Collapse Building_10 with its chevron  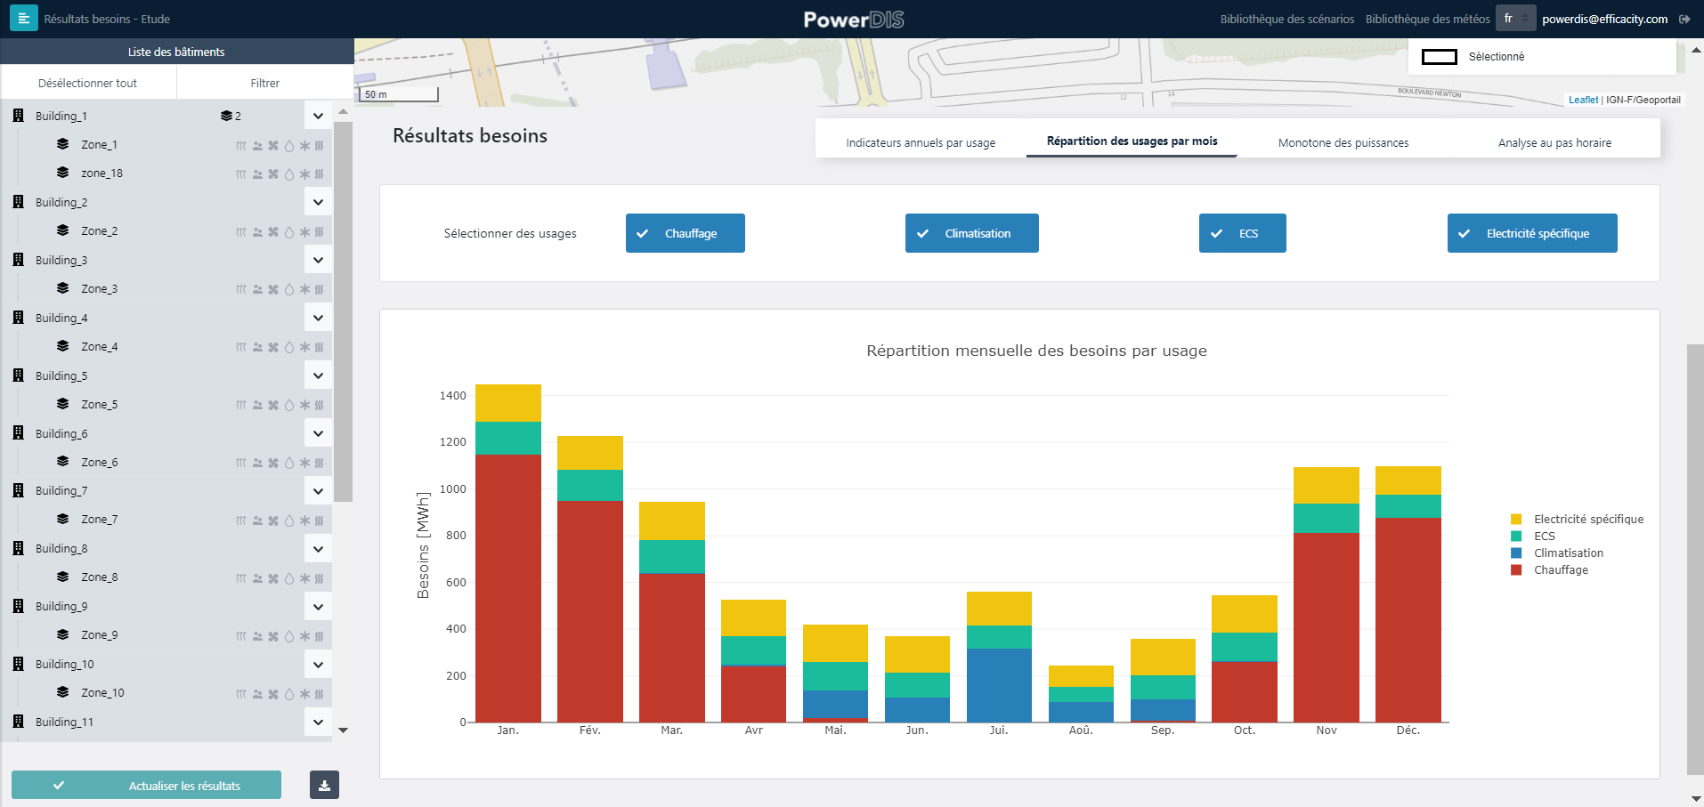pyautogui.click(x=318, y=664)
